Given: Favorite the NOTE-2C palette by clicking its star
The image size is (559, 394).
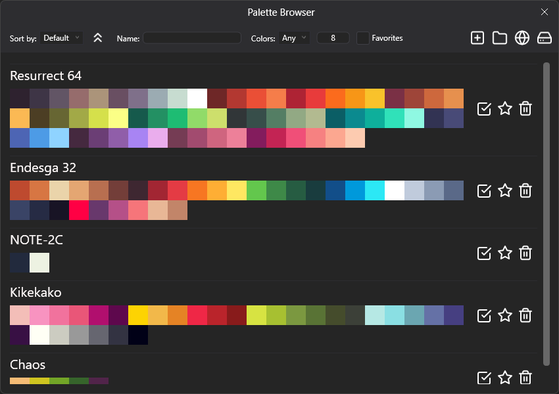Looking at the screenshot, I should (x=505, y=253).
